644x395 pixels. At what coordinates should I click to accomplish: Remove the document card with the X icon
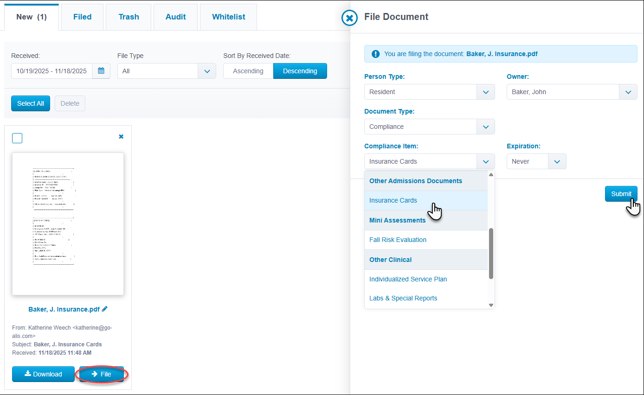tap(121, 137)
